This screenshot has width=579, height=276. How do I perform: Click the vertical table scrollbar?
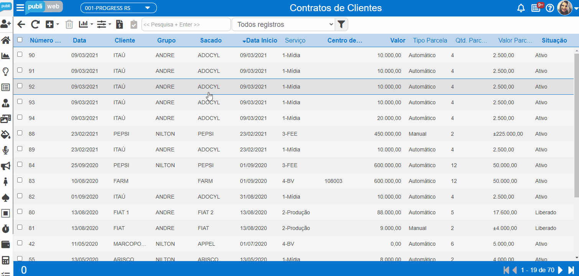pyautogui.click(x=576, y=125)
